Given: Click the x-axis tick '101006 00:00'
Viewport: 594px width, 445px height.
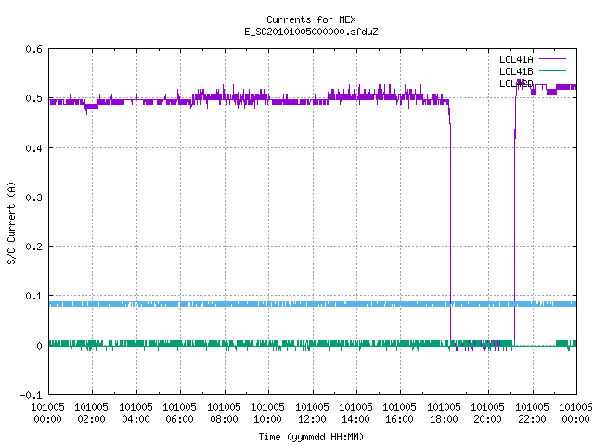Looking at the screenshot, I should point(575,413).
